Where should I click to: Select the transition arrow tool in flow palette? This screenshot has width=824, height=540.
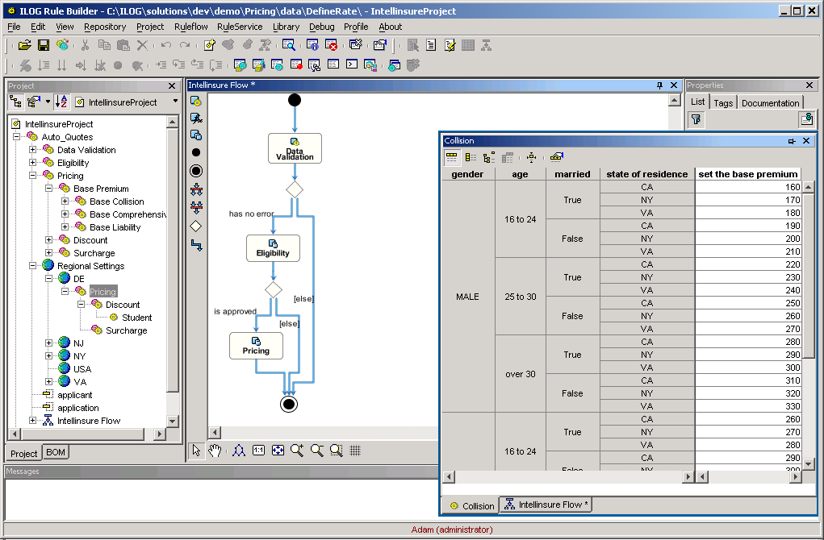(196, 245)
